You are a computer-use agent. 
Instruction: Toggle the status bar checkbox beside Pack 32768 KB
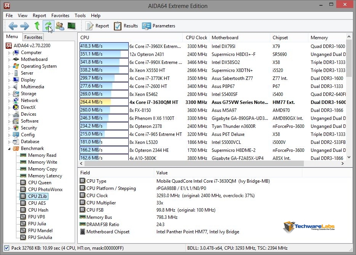(7, 248)
